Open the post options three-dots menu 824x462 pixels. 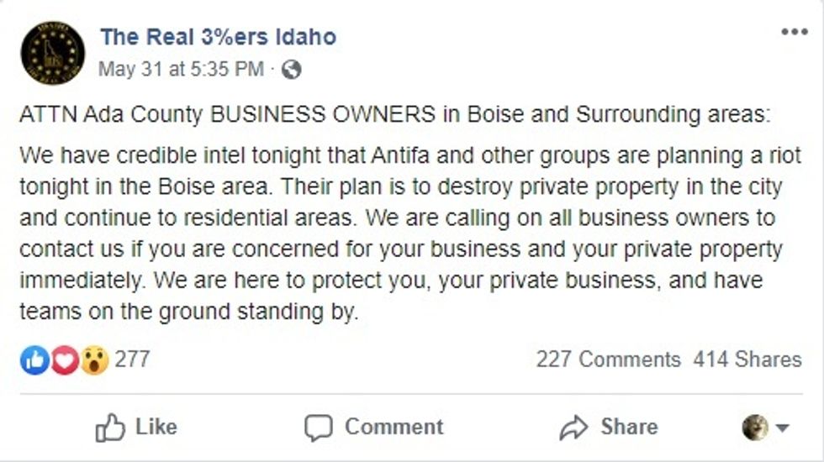pos(794,32)
